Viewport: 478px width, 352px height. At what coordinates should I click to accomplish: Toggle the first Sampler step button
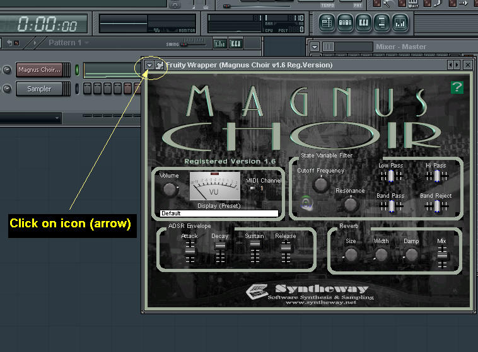[x=87, y=89]
